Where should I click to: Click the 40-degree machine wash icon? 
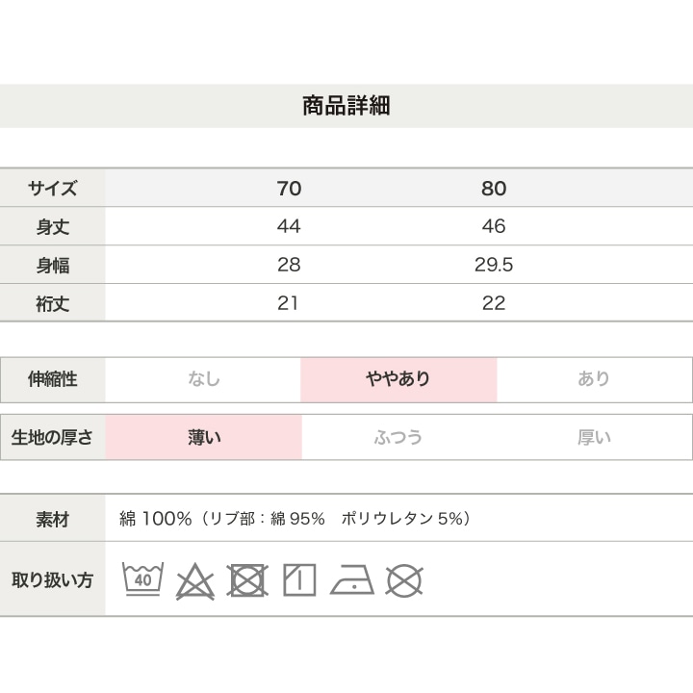click(x=142, y=579)
